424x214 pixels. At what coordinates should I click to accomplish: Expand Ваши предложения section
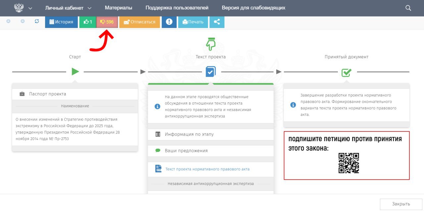click(211, 151)
